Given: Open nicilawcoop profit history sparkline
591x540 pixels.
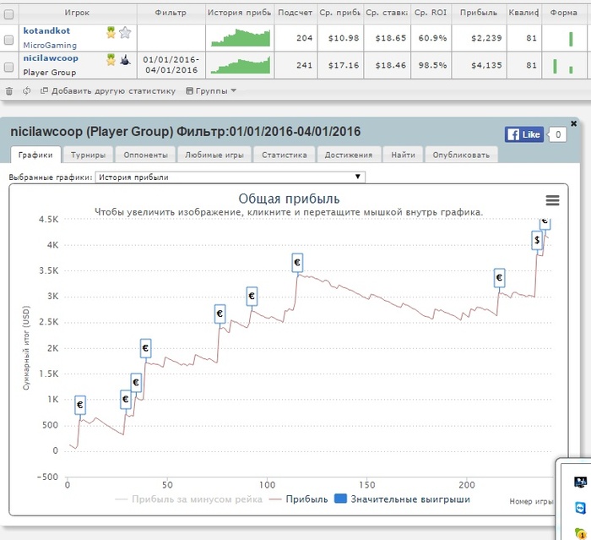Looking at the screenshot, I should 241,65.
